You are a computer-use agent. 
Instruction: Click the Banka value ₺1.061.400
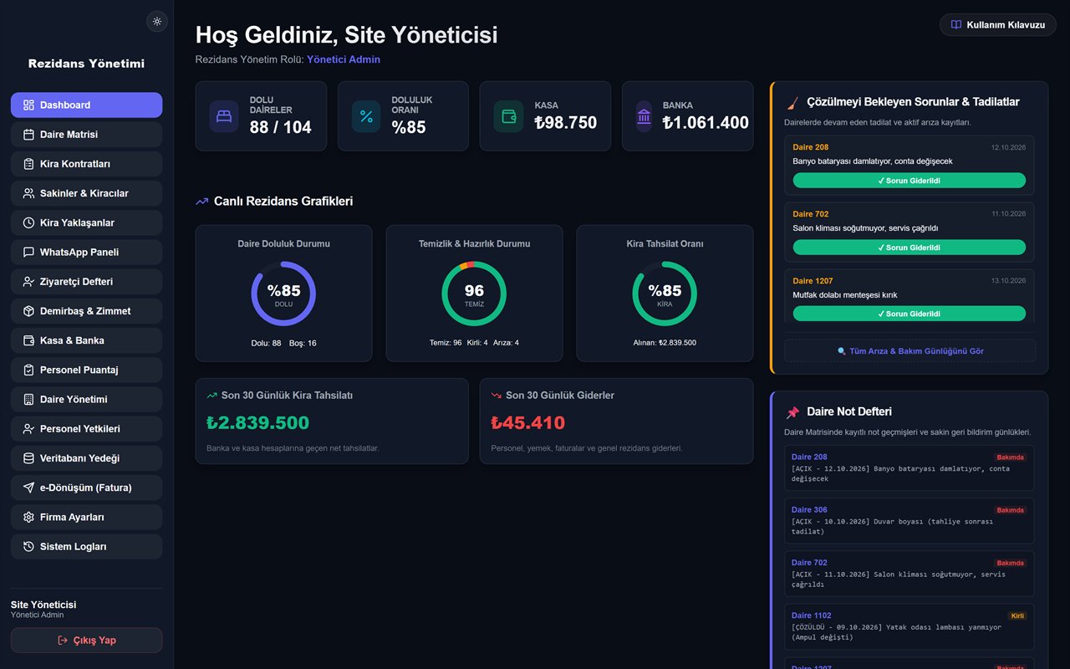click(x=706, y=123)
